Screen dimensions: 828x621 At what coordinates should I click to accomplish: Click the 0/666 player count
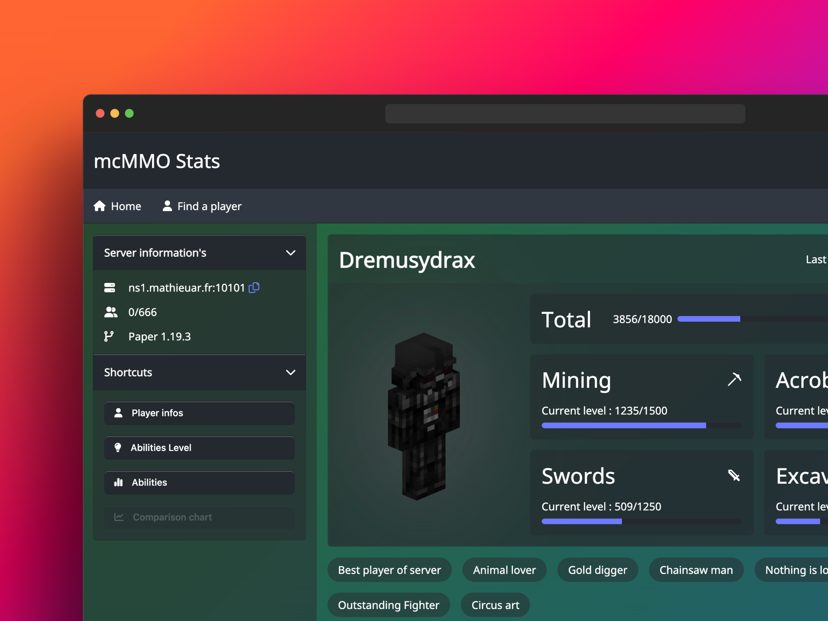142,312
